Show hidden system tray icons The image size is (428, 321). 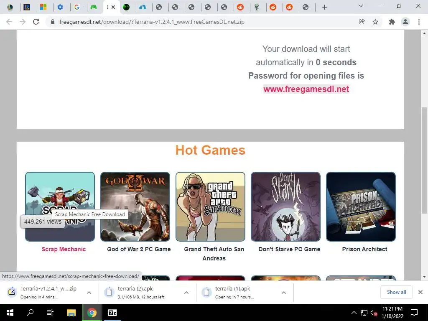tap(354, 313)
